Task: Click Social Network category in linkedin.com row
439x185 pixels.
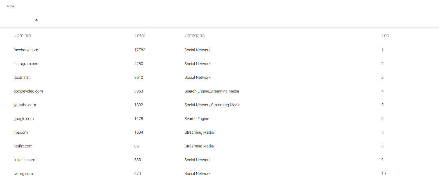Action: click(x=197, y=160)
